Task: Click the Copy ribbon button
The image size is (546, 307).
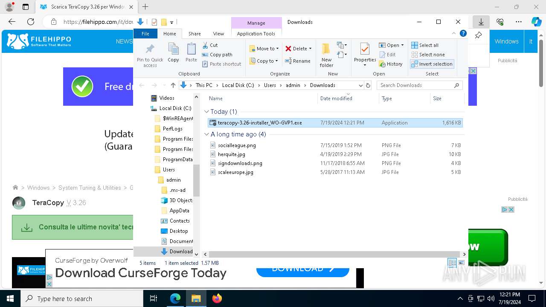Action: tap(173, 53)
